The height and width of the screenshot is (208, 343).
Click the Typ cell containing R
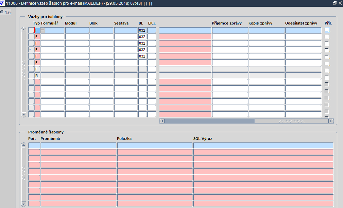[37, 76]
